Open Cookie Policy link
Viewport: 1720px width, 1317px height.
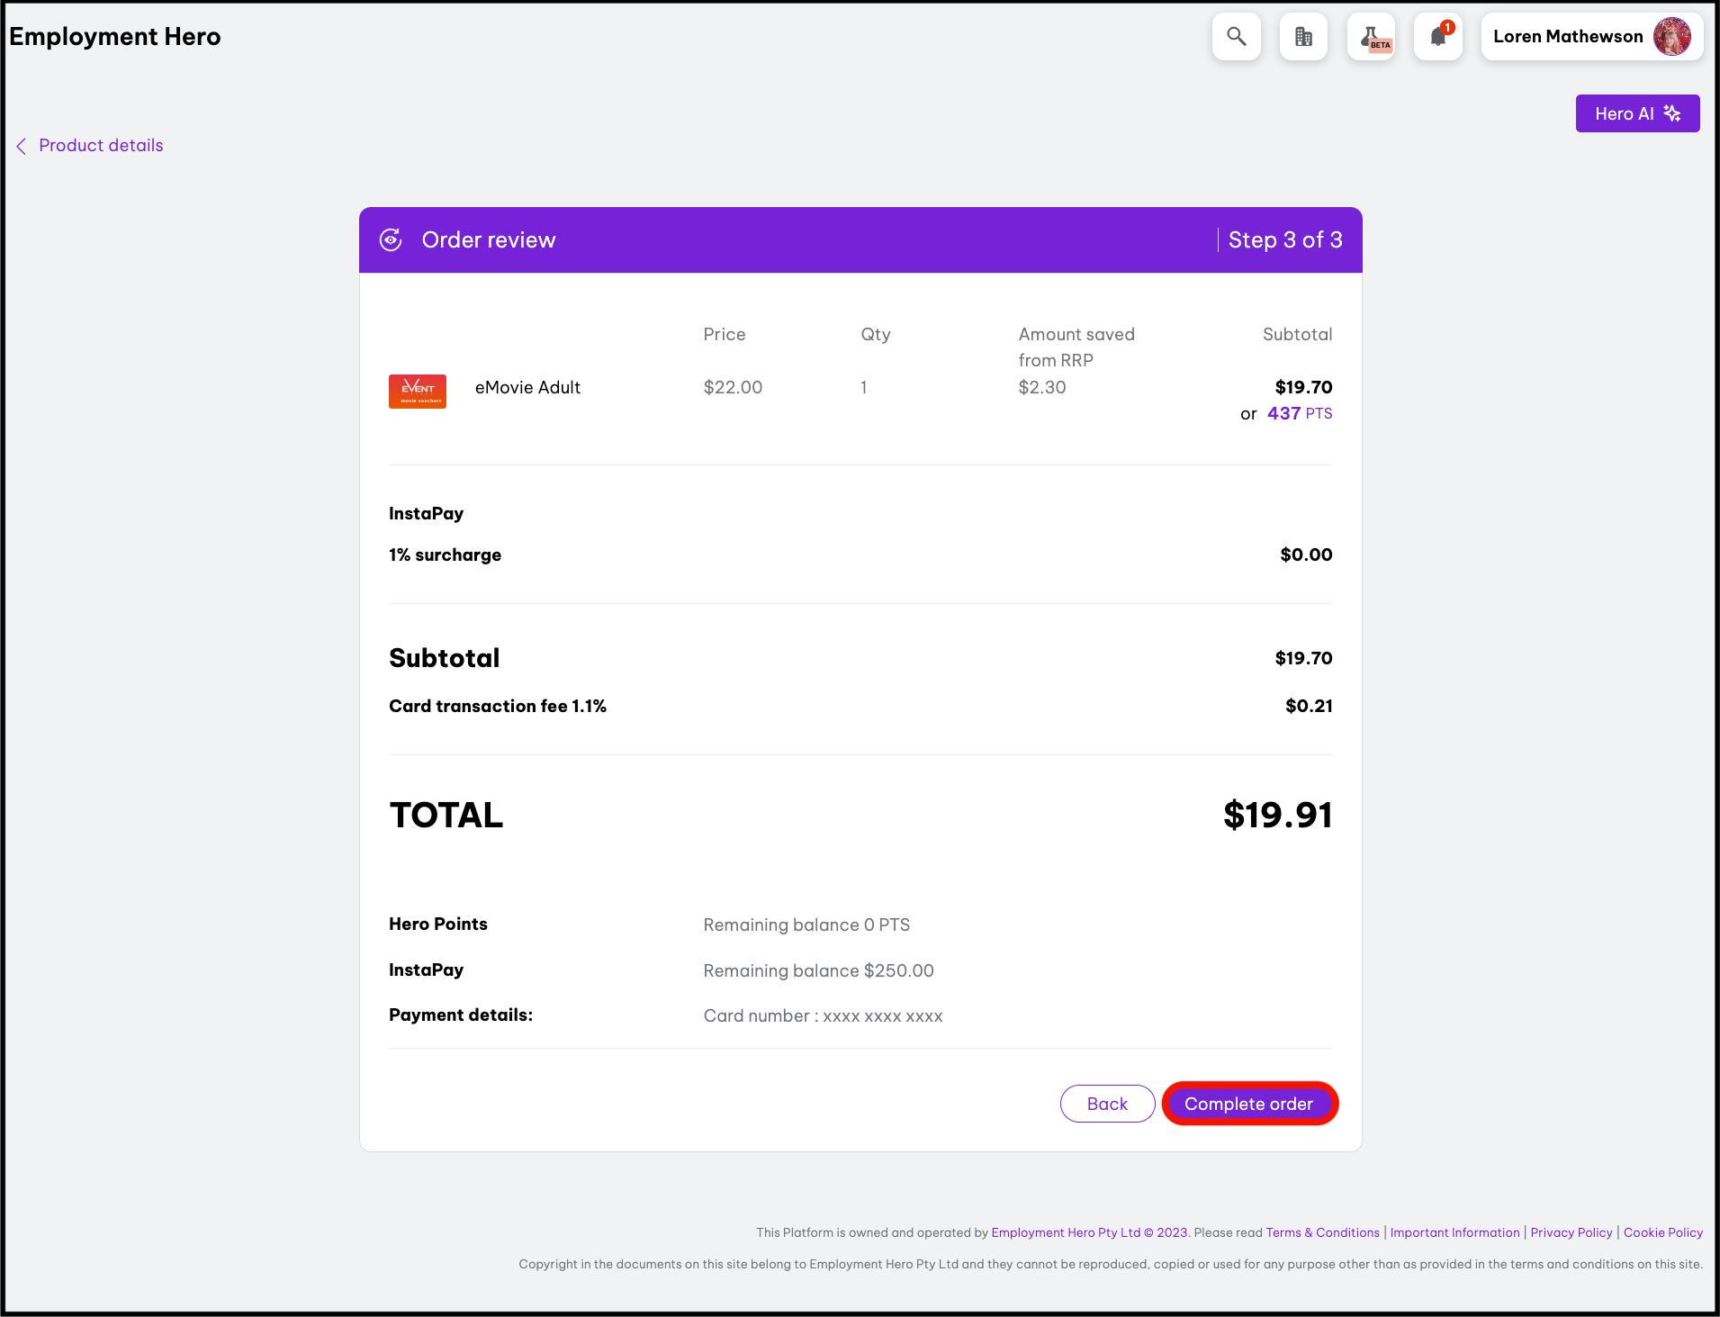click(1663, 1232)
